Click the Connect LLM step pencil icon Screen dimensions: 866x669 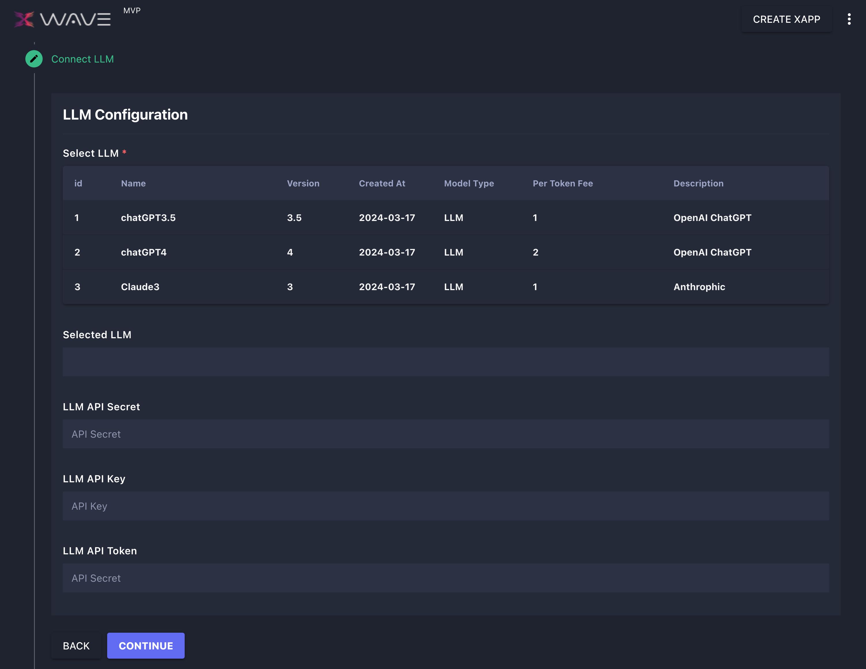tap(34, 59)
